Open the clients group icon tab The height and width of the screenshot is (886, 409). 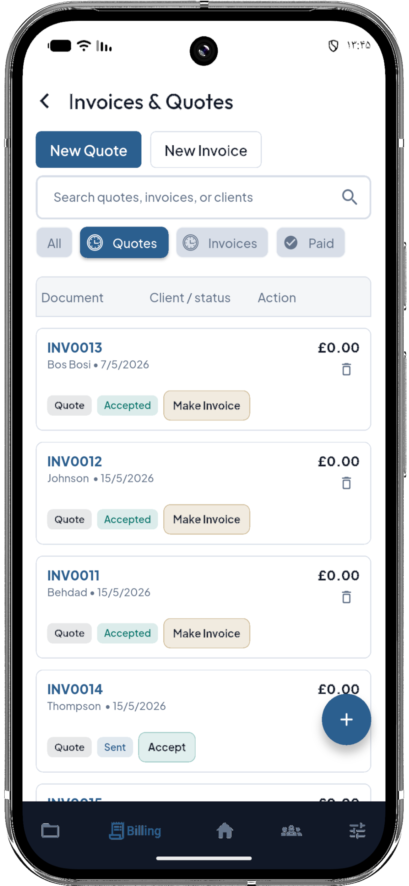[x=291, y=831]
